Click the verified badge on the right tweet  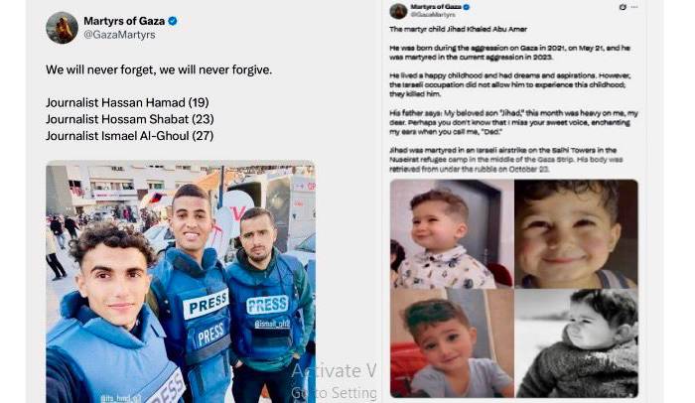tap(467, 7)
